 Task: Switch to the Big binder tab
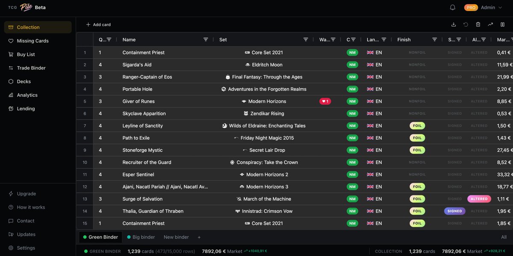(141, 237)
